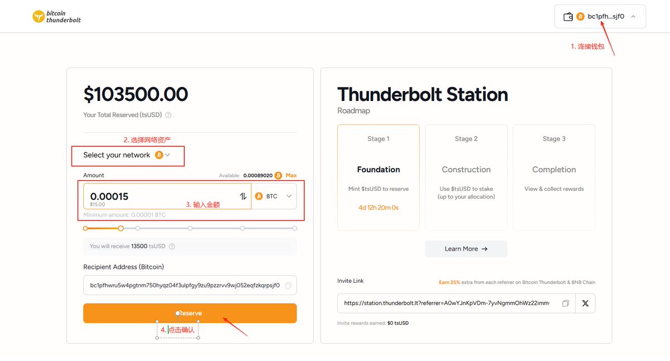
Task: Click the Thunderbolt Station heading
Action: pyautogui.click(x=423, y=94)
